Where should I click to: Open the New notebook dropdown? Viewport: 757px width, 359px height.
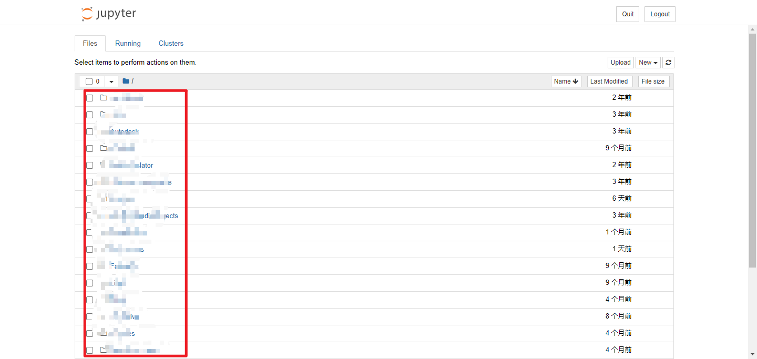pos(648,63)
